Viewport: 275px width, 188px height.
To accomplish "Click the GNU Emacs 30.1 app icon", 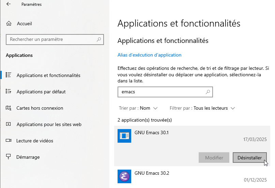I will coord(124,136).
